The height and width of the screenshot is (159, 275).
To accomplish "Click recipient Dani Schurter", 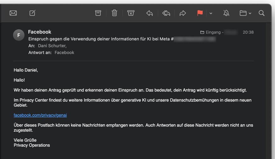I will pos(52,46).
